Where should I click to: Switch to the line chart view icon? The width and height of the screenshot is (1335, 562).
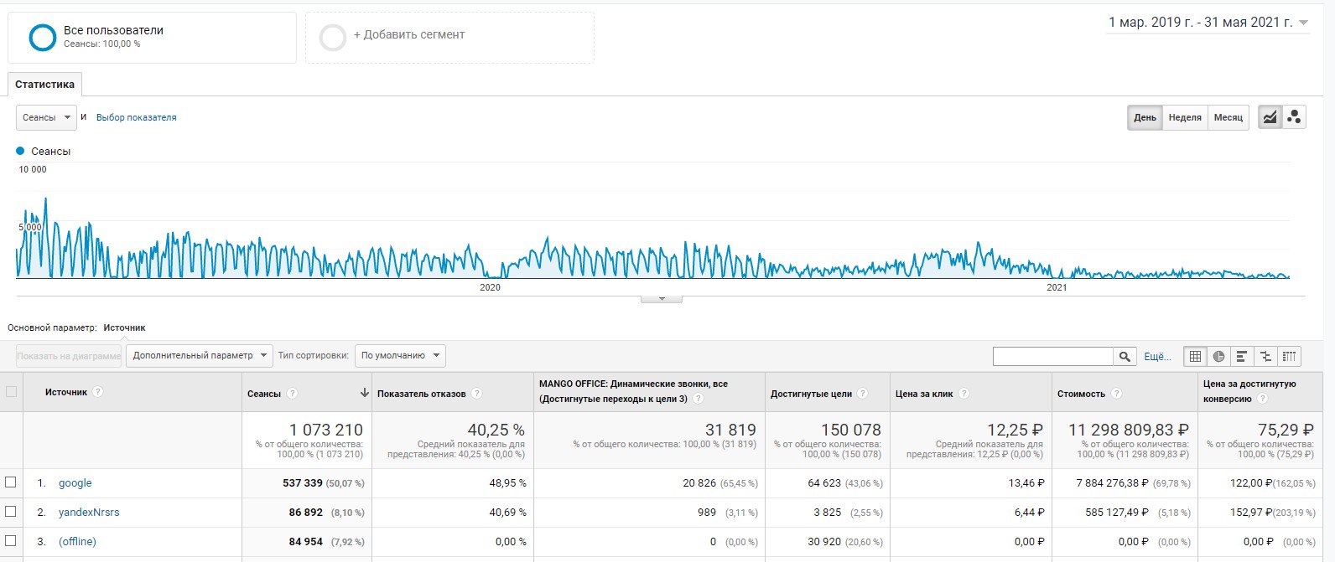[x=1270, y=117]
